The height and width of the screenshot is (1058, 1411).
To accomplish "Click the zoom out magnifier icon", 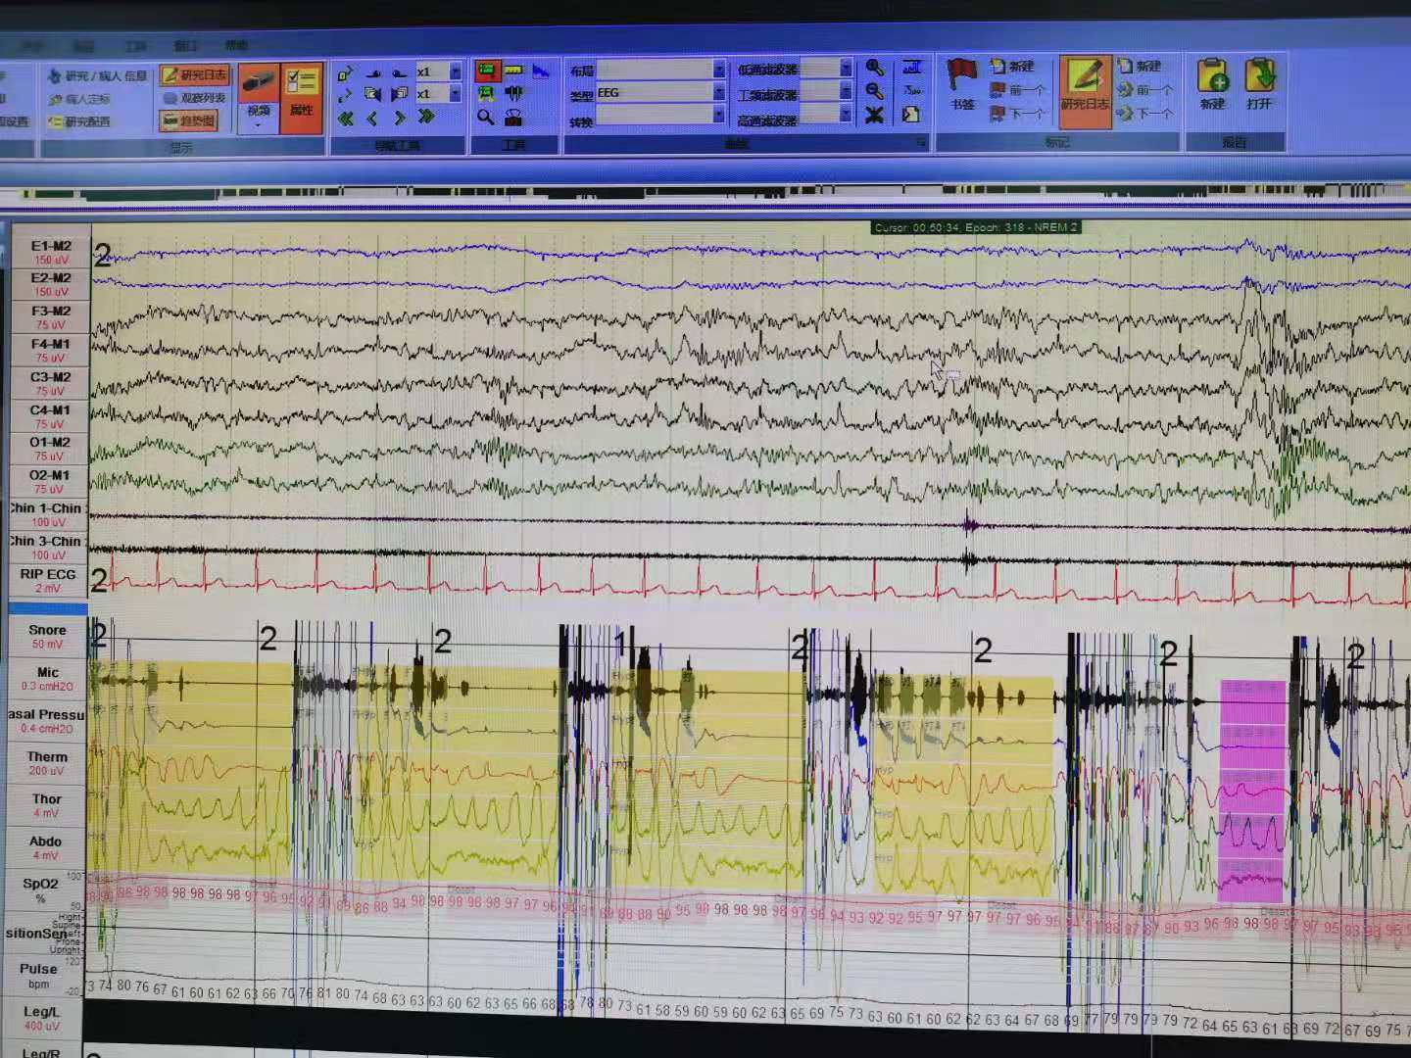I will [874, 91].
